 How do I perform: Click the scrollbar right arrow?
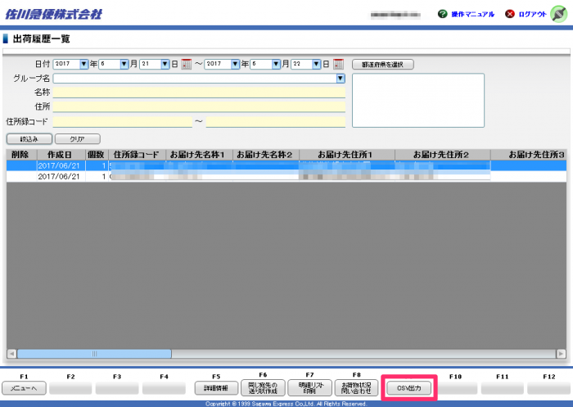coord(561,354)
